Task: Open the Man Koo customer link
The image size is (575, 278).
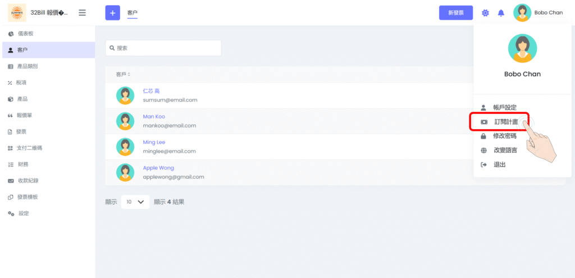Action: pos(154,117)
